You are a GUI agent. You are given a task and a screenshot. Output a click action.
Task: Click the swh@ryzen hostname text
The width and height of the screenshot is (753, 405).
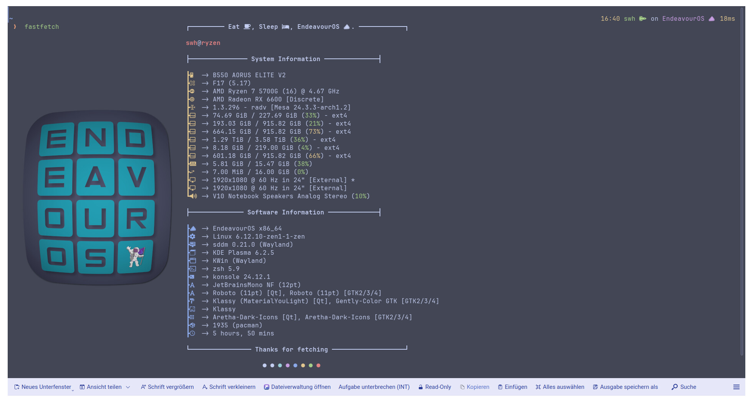[x=203, y=43]
